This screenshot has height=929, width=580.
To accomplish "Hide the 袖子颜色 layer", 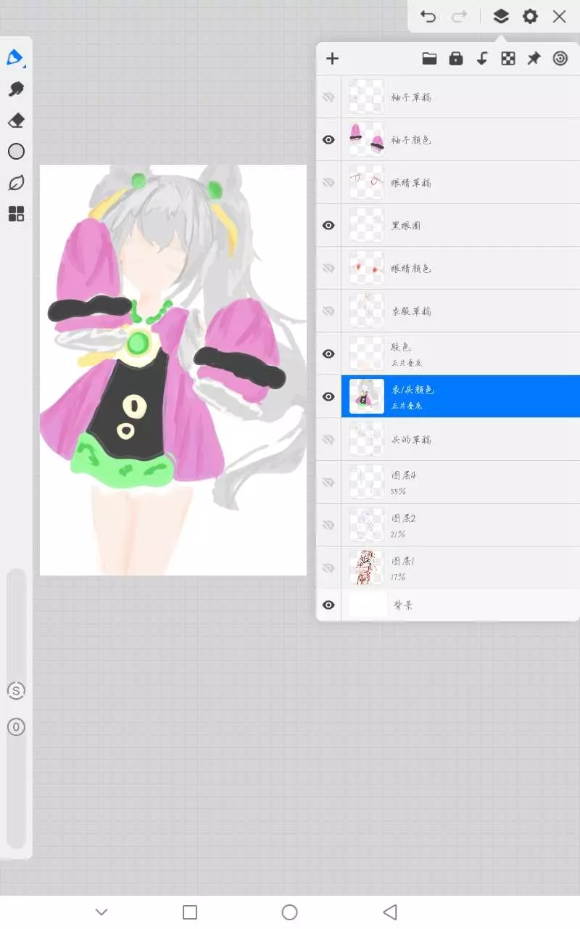I will point(328,139).
